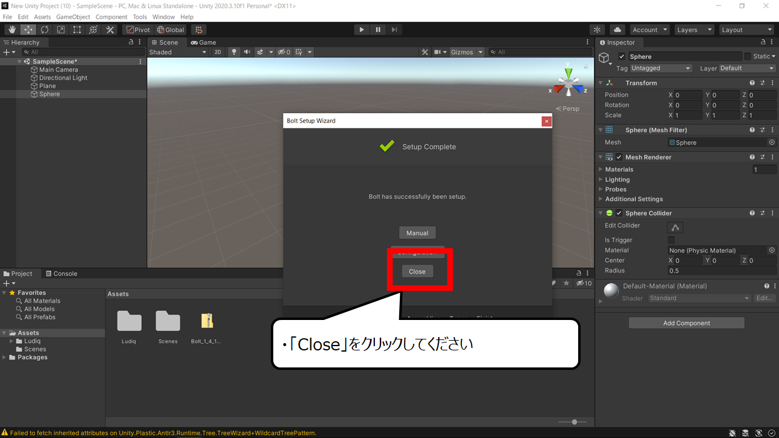Click the Pause button
Image resolution: width=779 pixels, height=438 pixels.
coord(378,30)
